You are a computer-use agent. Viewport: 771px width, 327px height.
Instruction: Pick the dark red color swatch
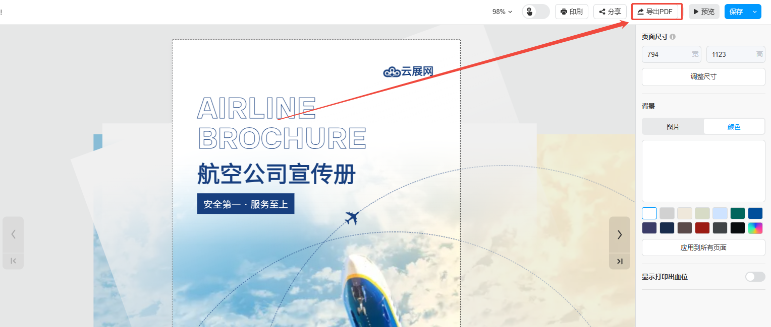(x=702, y=228)
